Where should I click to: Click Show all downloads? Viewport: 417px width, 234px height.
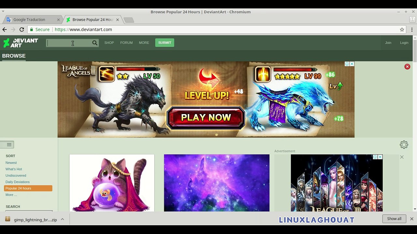coord(394,219)
